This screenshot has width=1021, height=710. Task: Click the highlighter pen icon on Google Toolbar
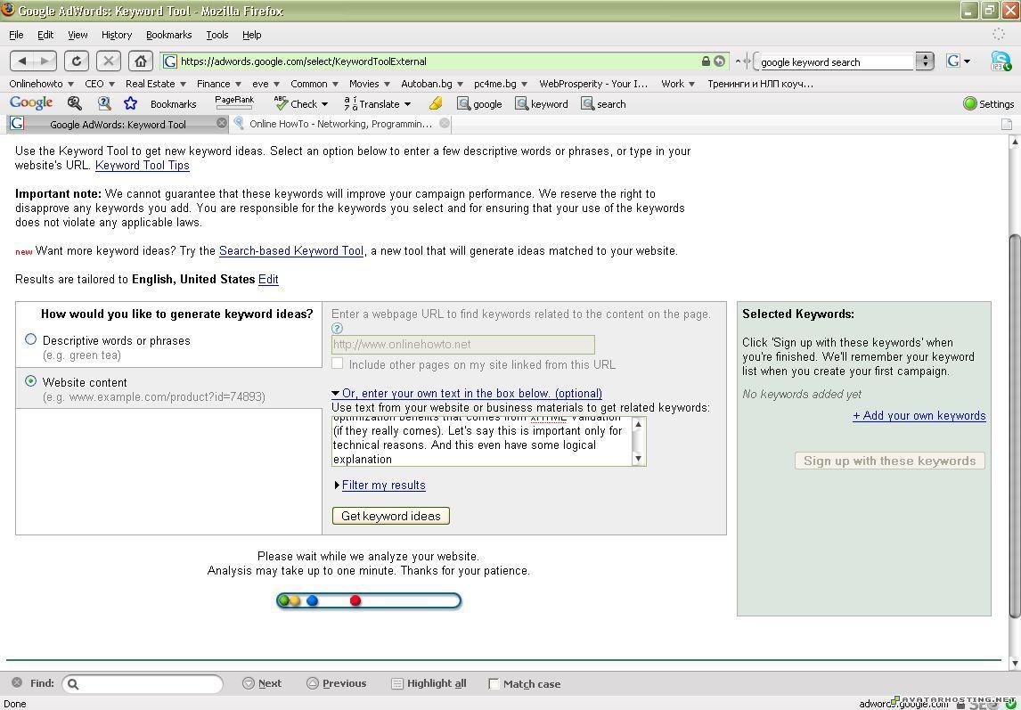435,104
